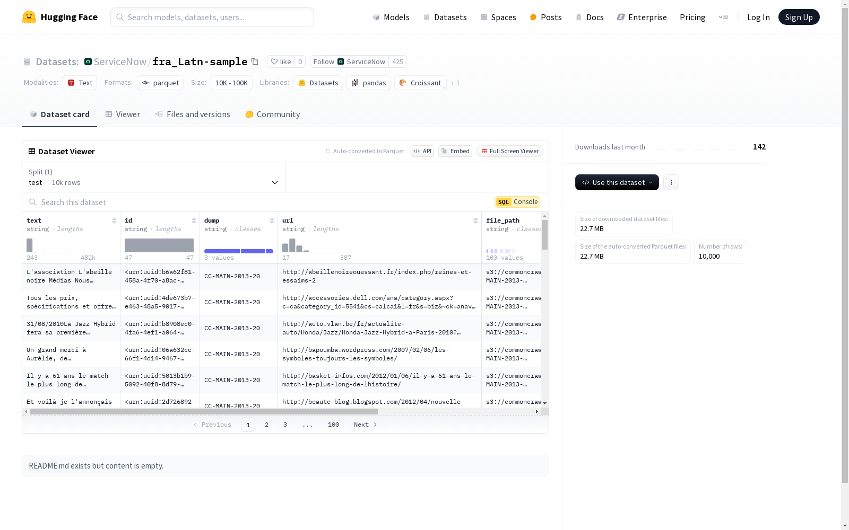Open the Pricing page link
The image size is (849, 530).
692,17
